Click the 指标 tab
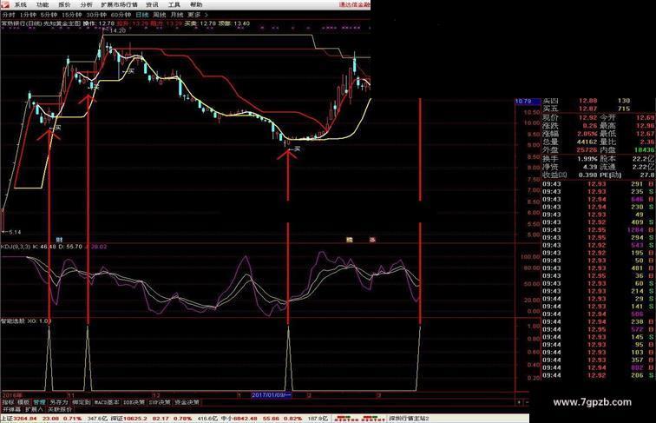 click(8, 402)
